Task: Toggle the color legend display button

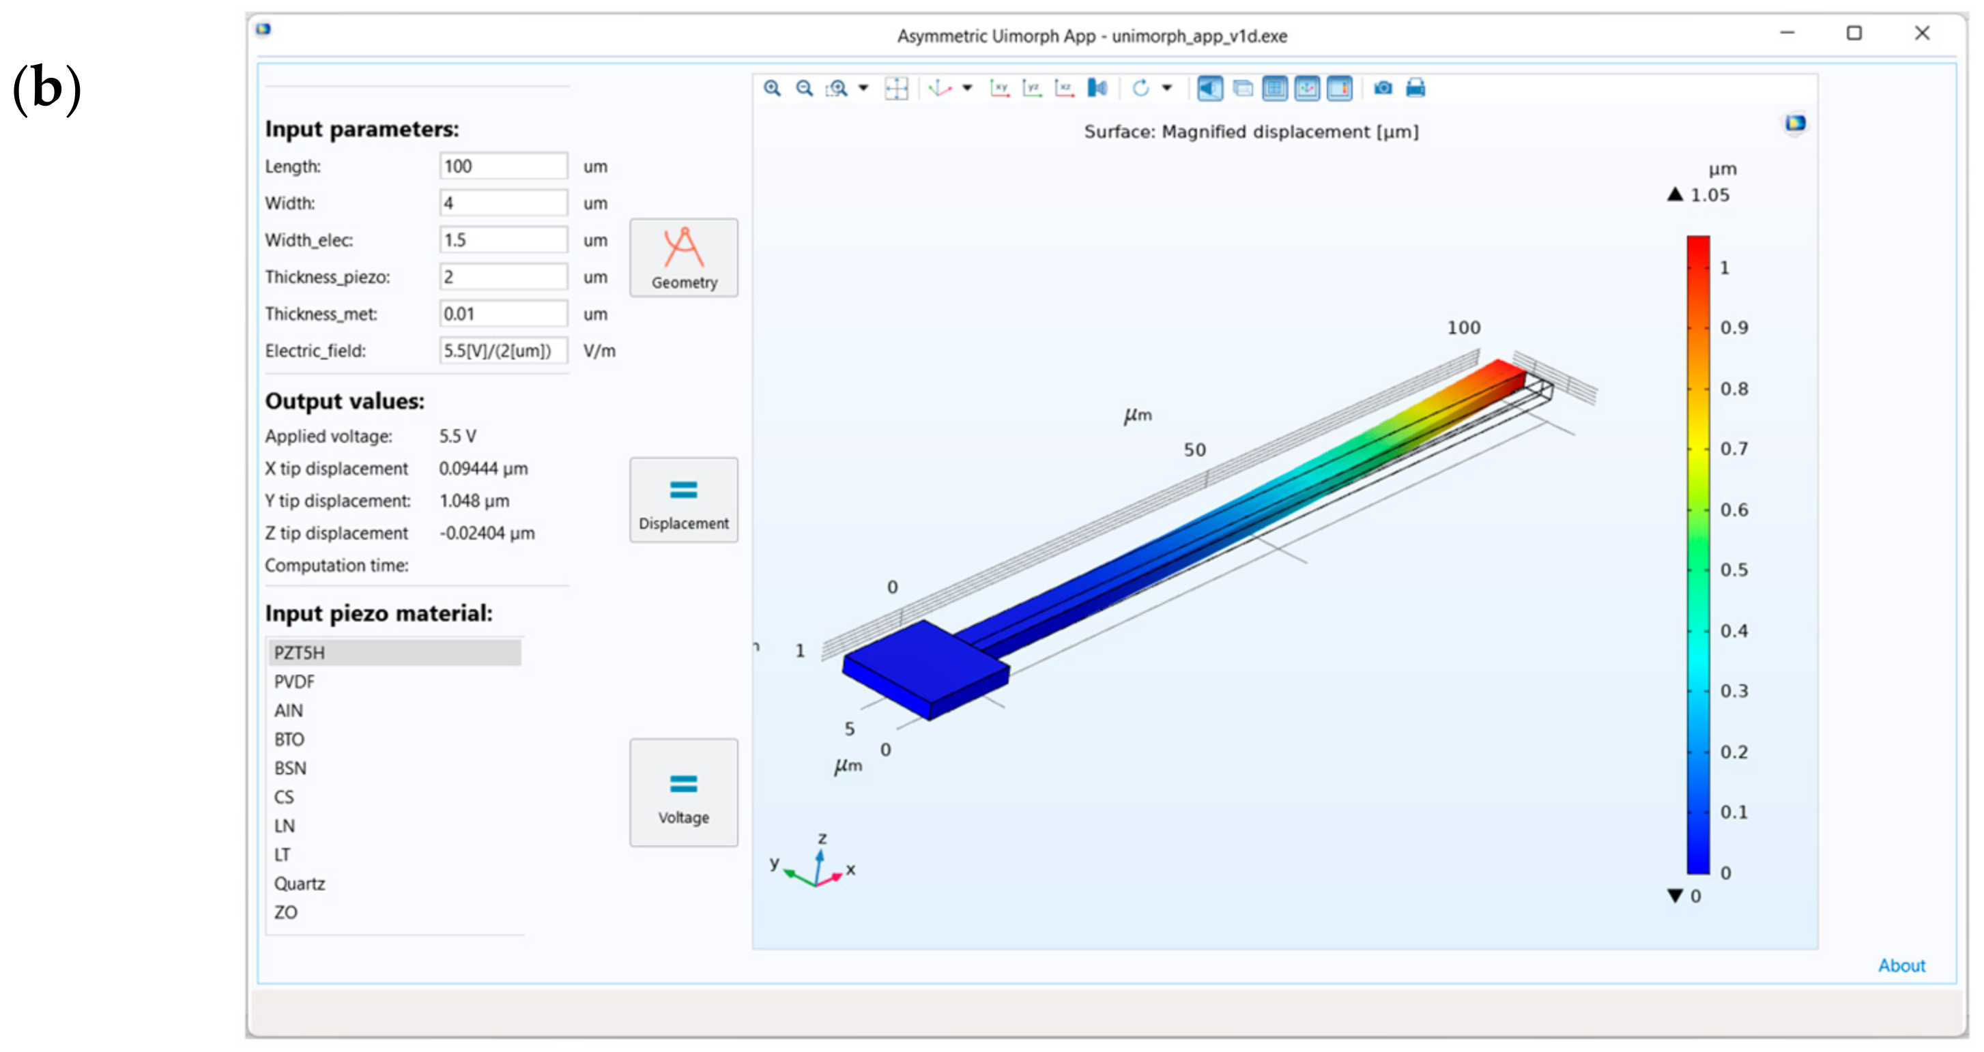Action: click(x=1339, y=89)
